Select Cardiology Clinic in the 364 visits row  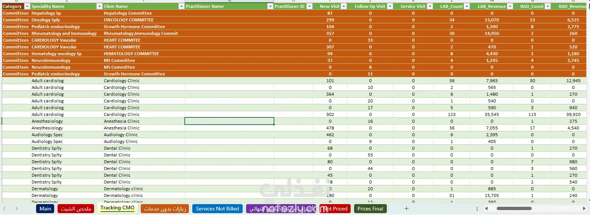point(144,94)
